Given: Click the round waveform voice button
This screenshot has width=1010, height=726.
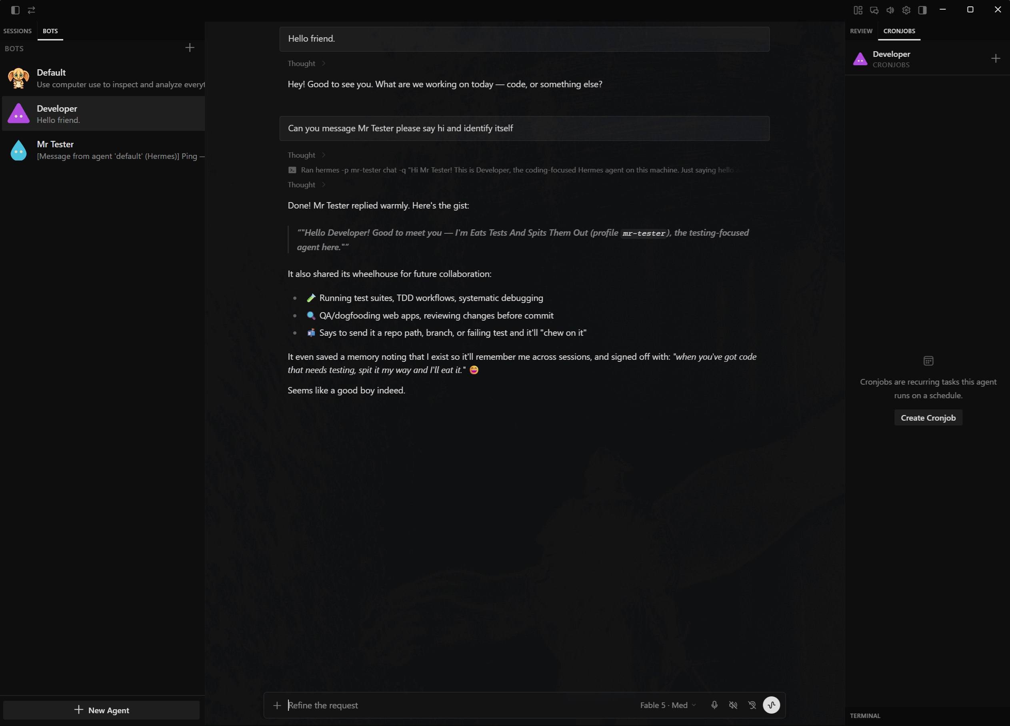Looking at the screenshot, I should tap(771, 705).
